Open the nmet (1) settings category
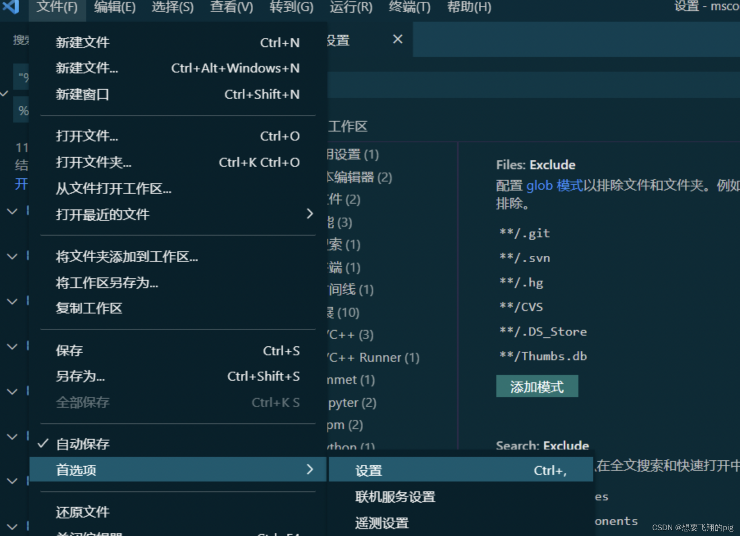 click(x=351, y=380)
